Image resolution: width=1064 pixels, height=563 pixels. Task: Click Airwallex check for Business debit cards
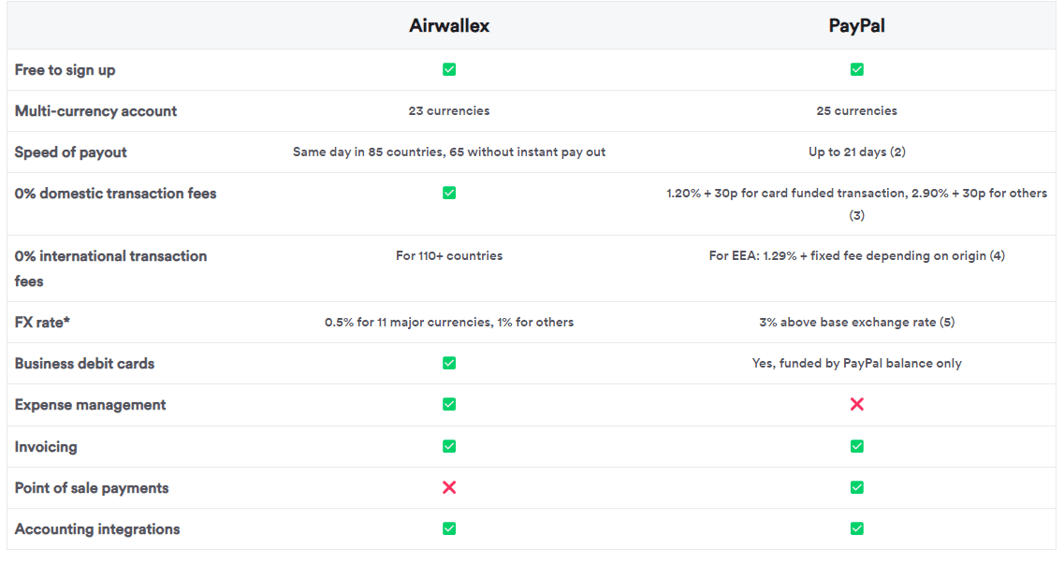point(449,363)
